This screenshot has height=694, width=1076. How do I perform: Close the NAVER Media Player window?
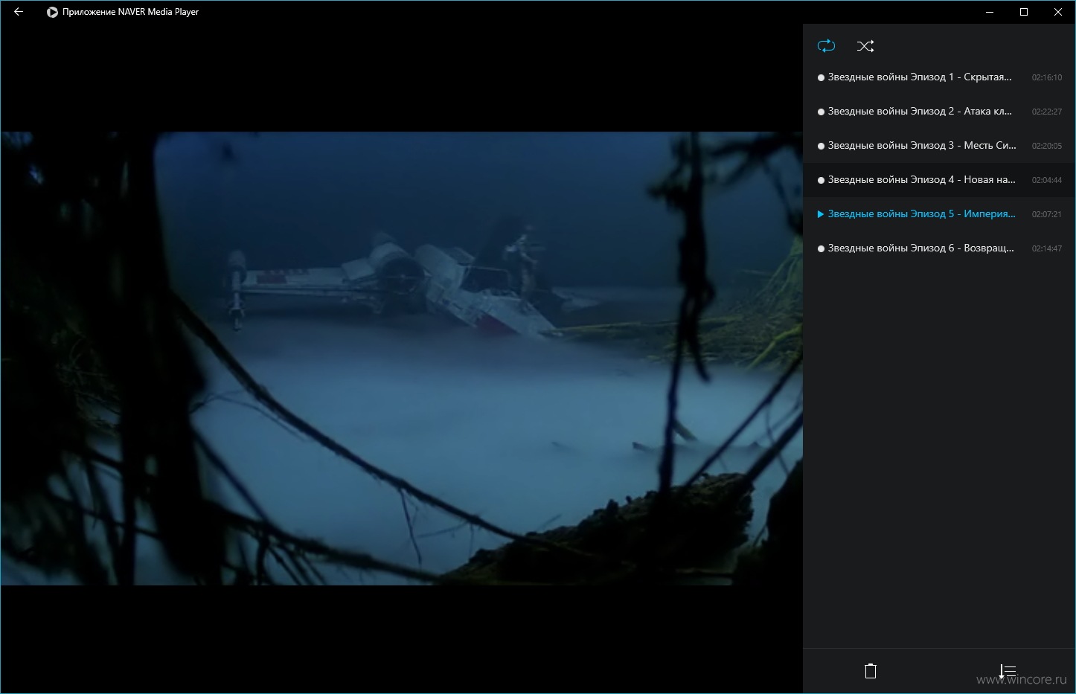(1058, 12)
